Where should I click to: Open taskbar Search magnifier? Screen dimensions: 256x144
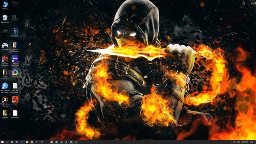(7, 142)
